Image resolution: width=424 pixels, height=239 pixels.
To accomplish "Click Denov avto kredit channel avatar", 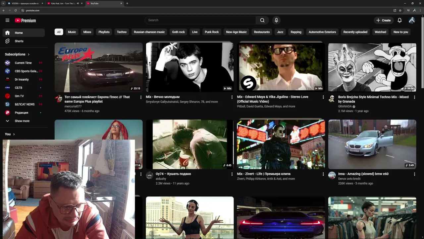I will [332, 175].
